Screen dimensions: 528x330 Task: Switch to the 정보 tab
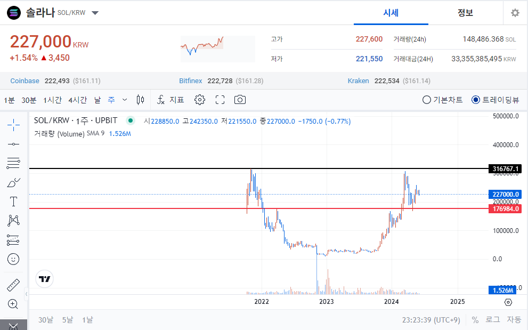[465, 13]
